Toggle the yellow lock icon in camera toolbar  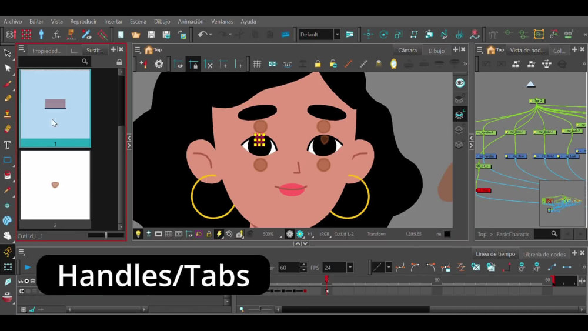coord(318,64)
